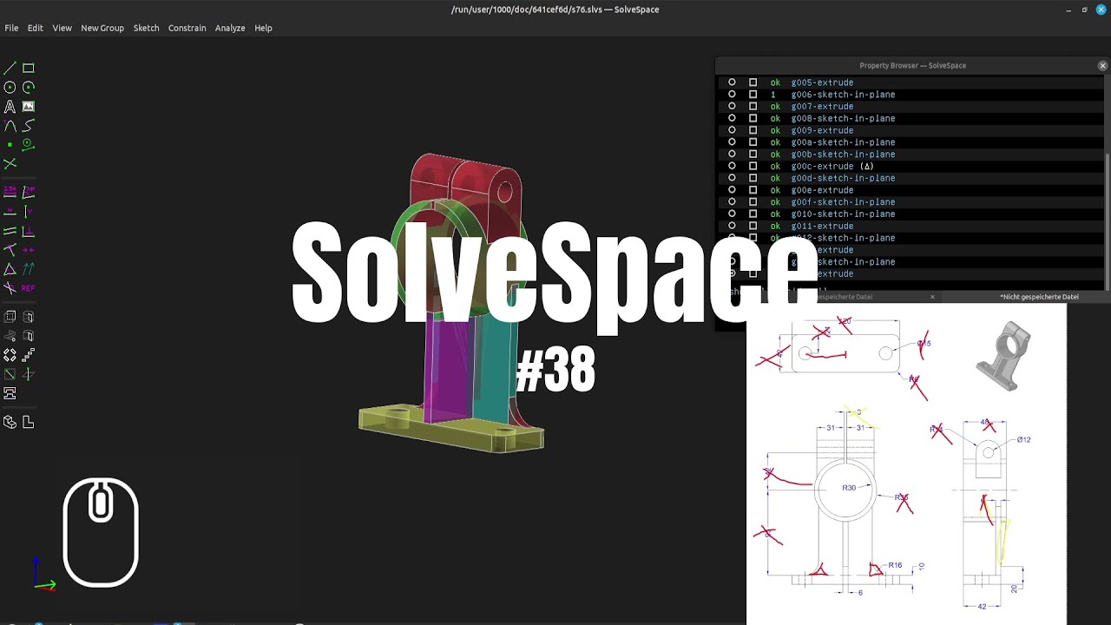
Task: Select the circle sketch tool
Action: (x=10, y=87)
